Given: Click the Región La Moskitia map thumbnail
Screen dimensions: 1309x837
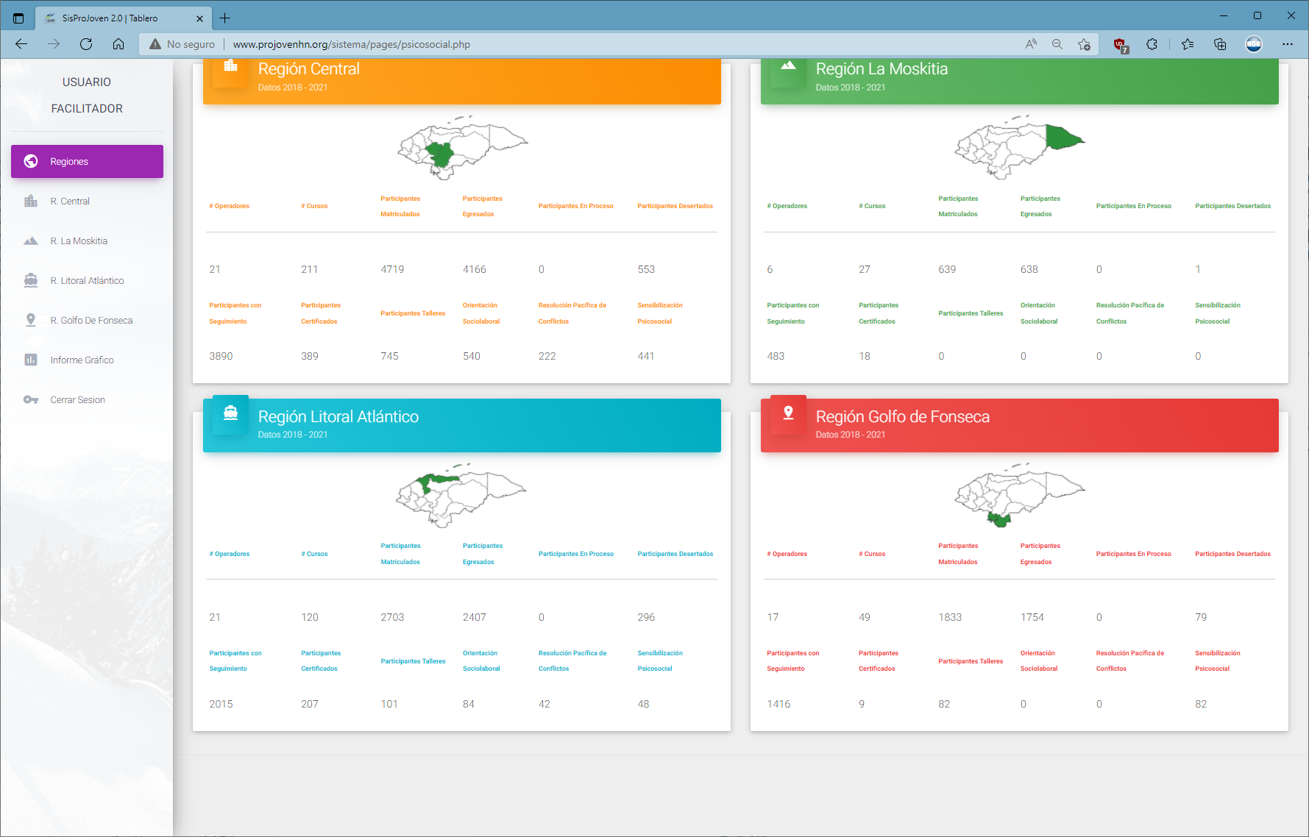Looking at the screenshot, I should pyautogui.click(x=1020, y=147).
